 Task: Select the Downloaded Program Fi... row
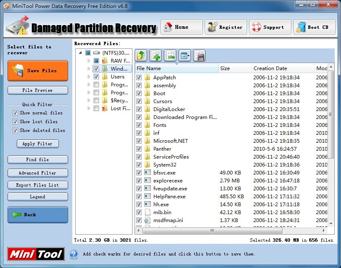(x=231, y=117)
